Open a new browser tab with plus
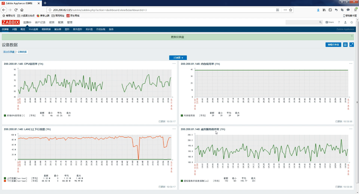The height and width of the screenshot is (194, 359). (x=45, y=3)
